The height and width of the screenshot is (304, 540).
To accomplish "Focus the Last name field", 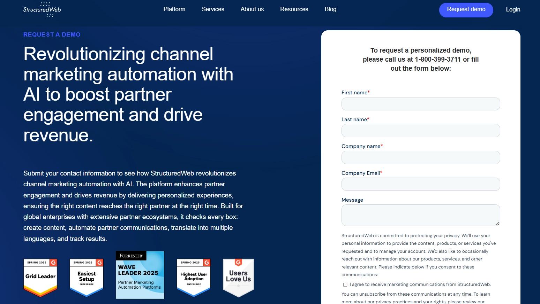I will [x=421, y=131].
